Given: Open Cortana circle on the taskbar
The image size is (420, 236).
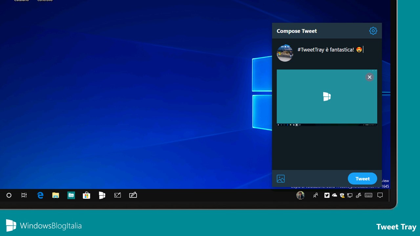Looking at the screenshot, I should pos(9,195).
